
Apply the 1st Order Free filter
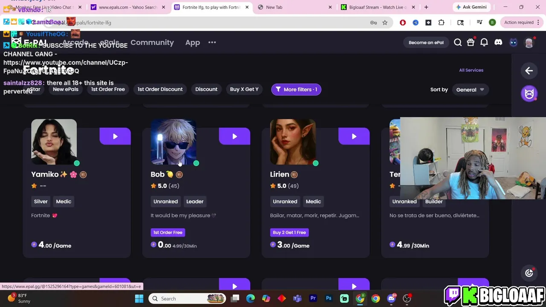pos(108,89)
